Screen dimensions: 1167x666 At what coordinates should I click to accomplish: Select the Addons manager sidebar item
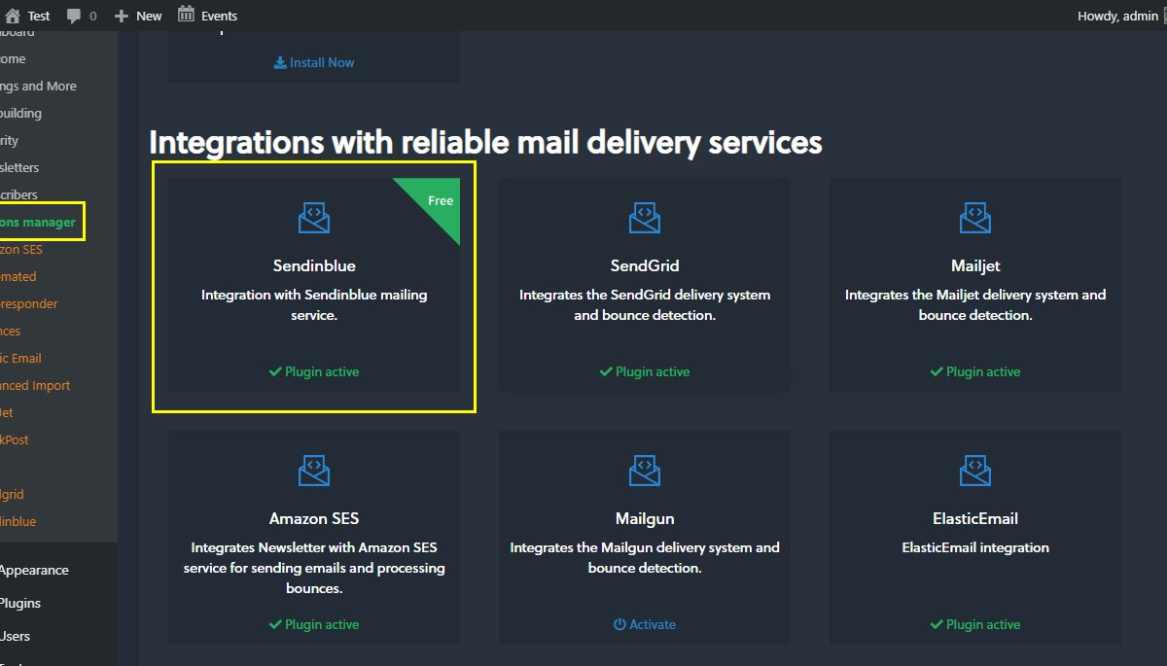38,222
